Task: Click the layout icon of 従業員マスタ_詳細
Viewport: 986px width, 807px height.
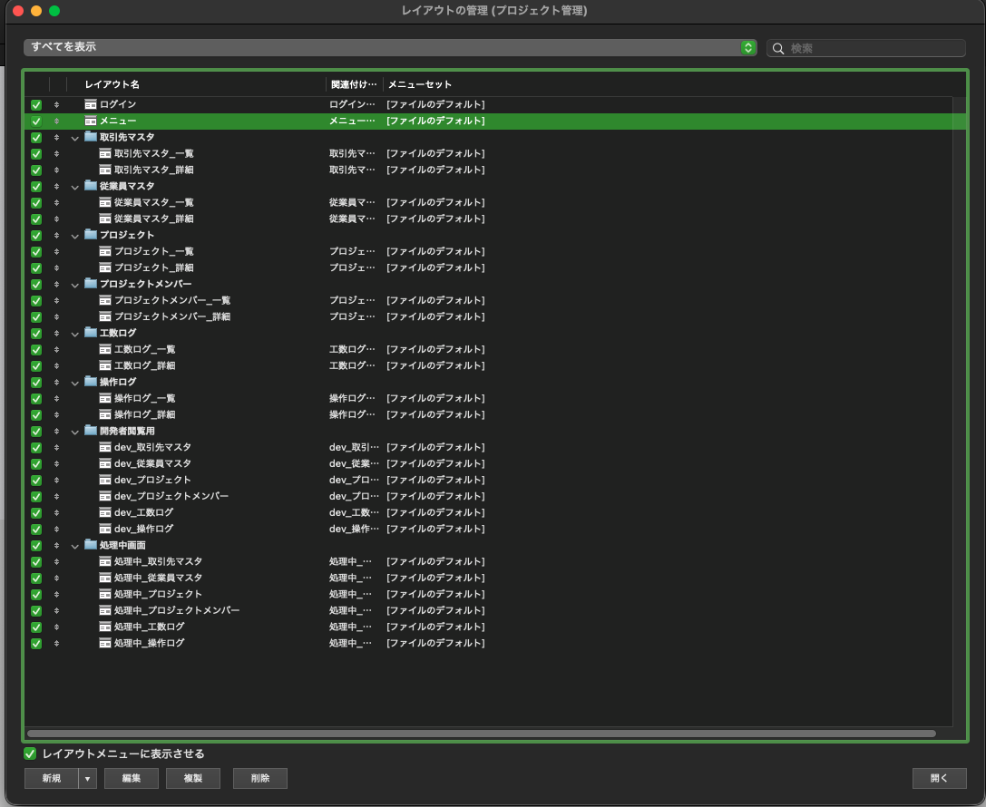Action: pyautogui.click(x=105, y=219)
